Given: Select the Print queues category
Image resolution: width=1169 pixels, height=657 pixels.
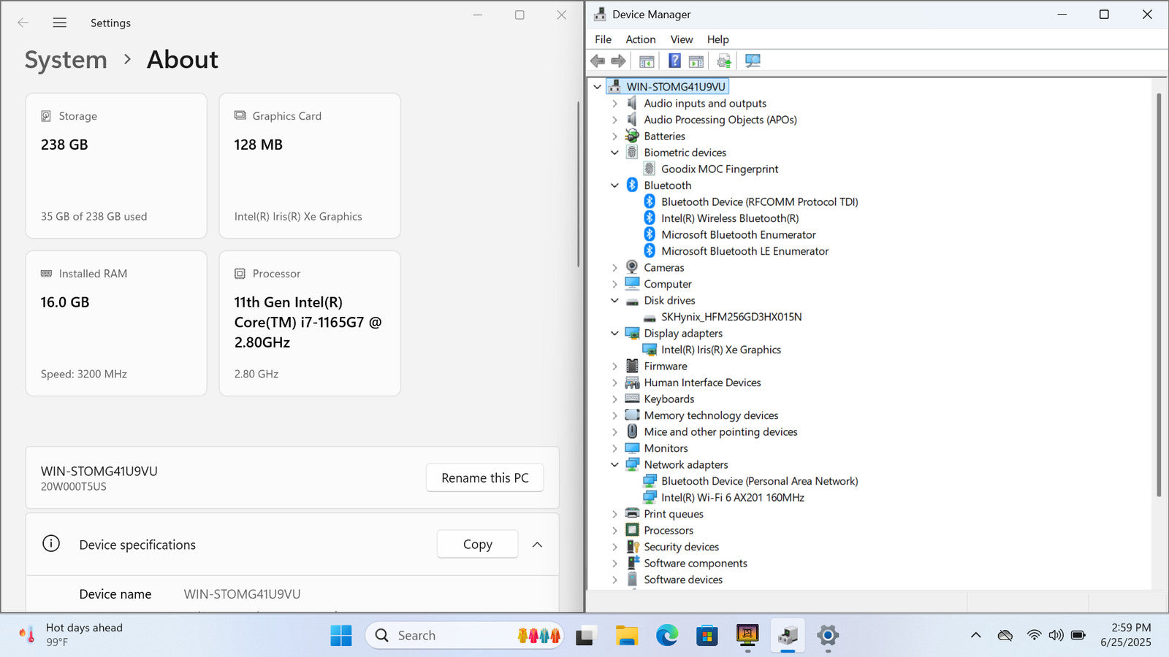Looking at the screenshot, I should (673, 514).
